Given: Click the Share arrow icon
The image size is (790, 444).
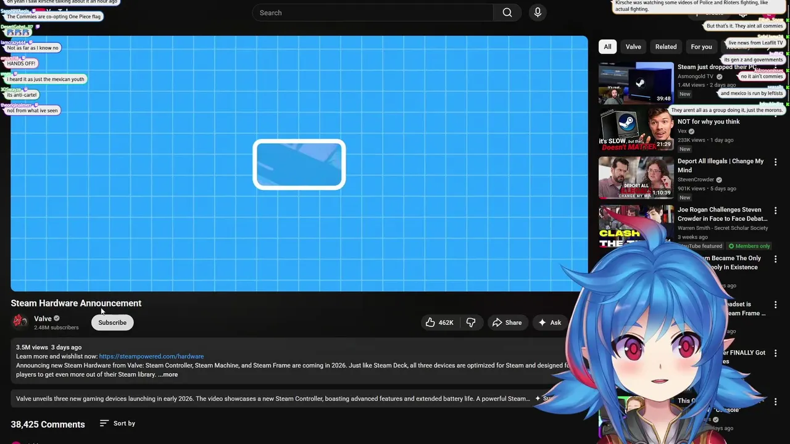Looking at the screenshot, I should click(497, 323).
